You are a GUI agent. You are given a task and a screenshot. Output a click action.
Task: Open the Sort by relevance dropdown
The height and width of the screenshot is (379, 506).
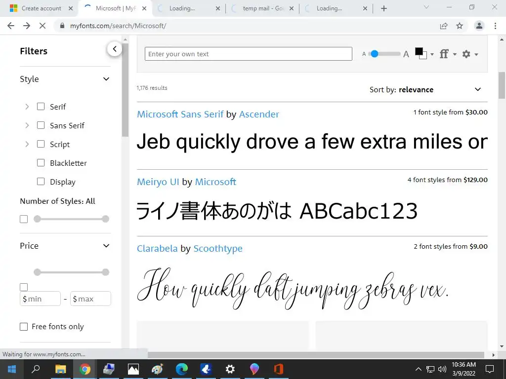[x=425, y=90]
